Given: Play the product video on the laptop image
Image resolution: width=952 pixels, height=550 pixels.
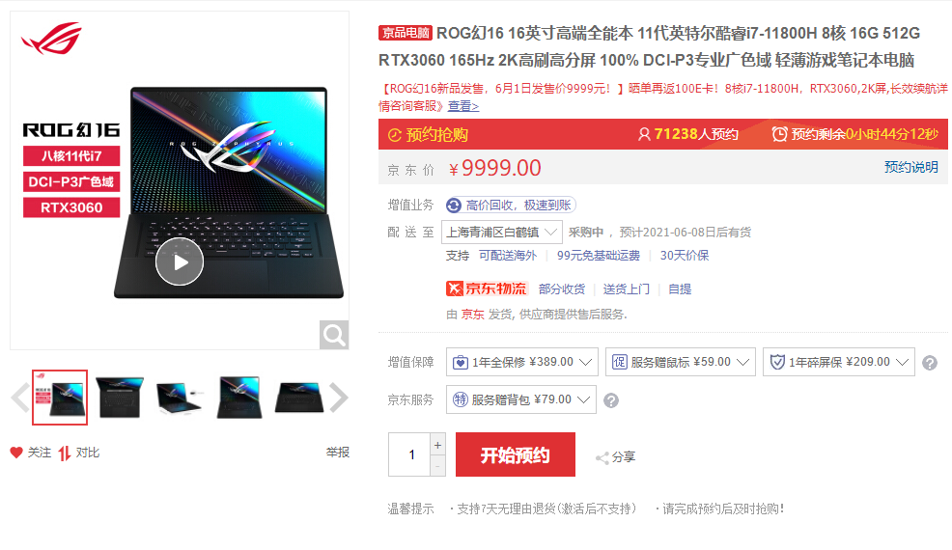Looking at the screenshot, I should pos(180,261).
